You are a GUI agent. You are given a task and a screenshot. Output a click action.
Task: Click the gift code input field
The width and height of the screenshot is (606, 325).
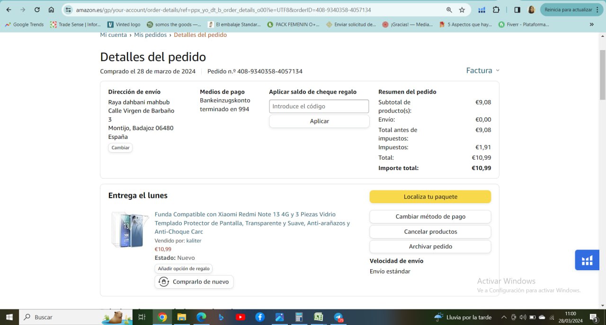click(x=319, y=106)
